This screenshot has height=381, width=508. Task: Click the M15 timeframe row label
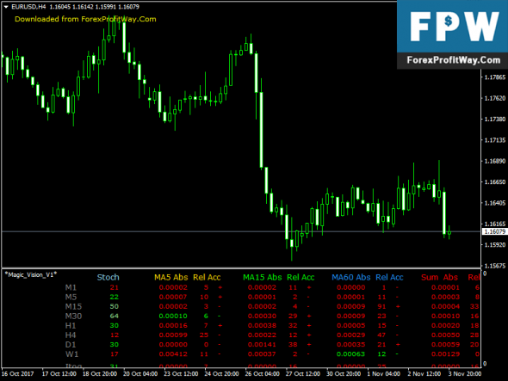pyautogui.click(x=73, y=306)
